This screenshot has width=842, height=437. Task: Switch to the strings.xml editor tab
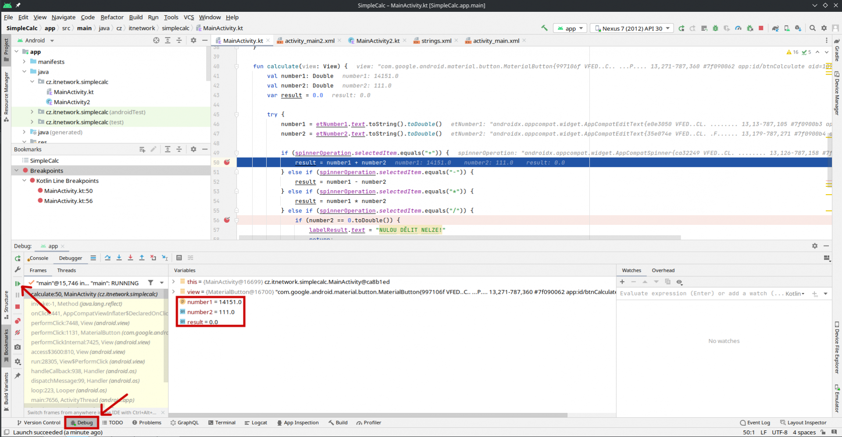435,40
